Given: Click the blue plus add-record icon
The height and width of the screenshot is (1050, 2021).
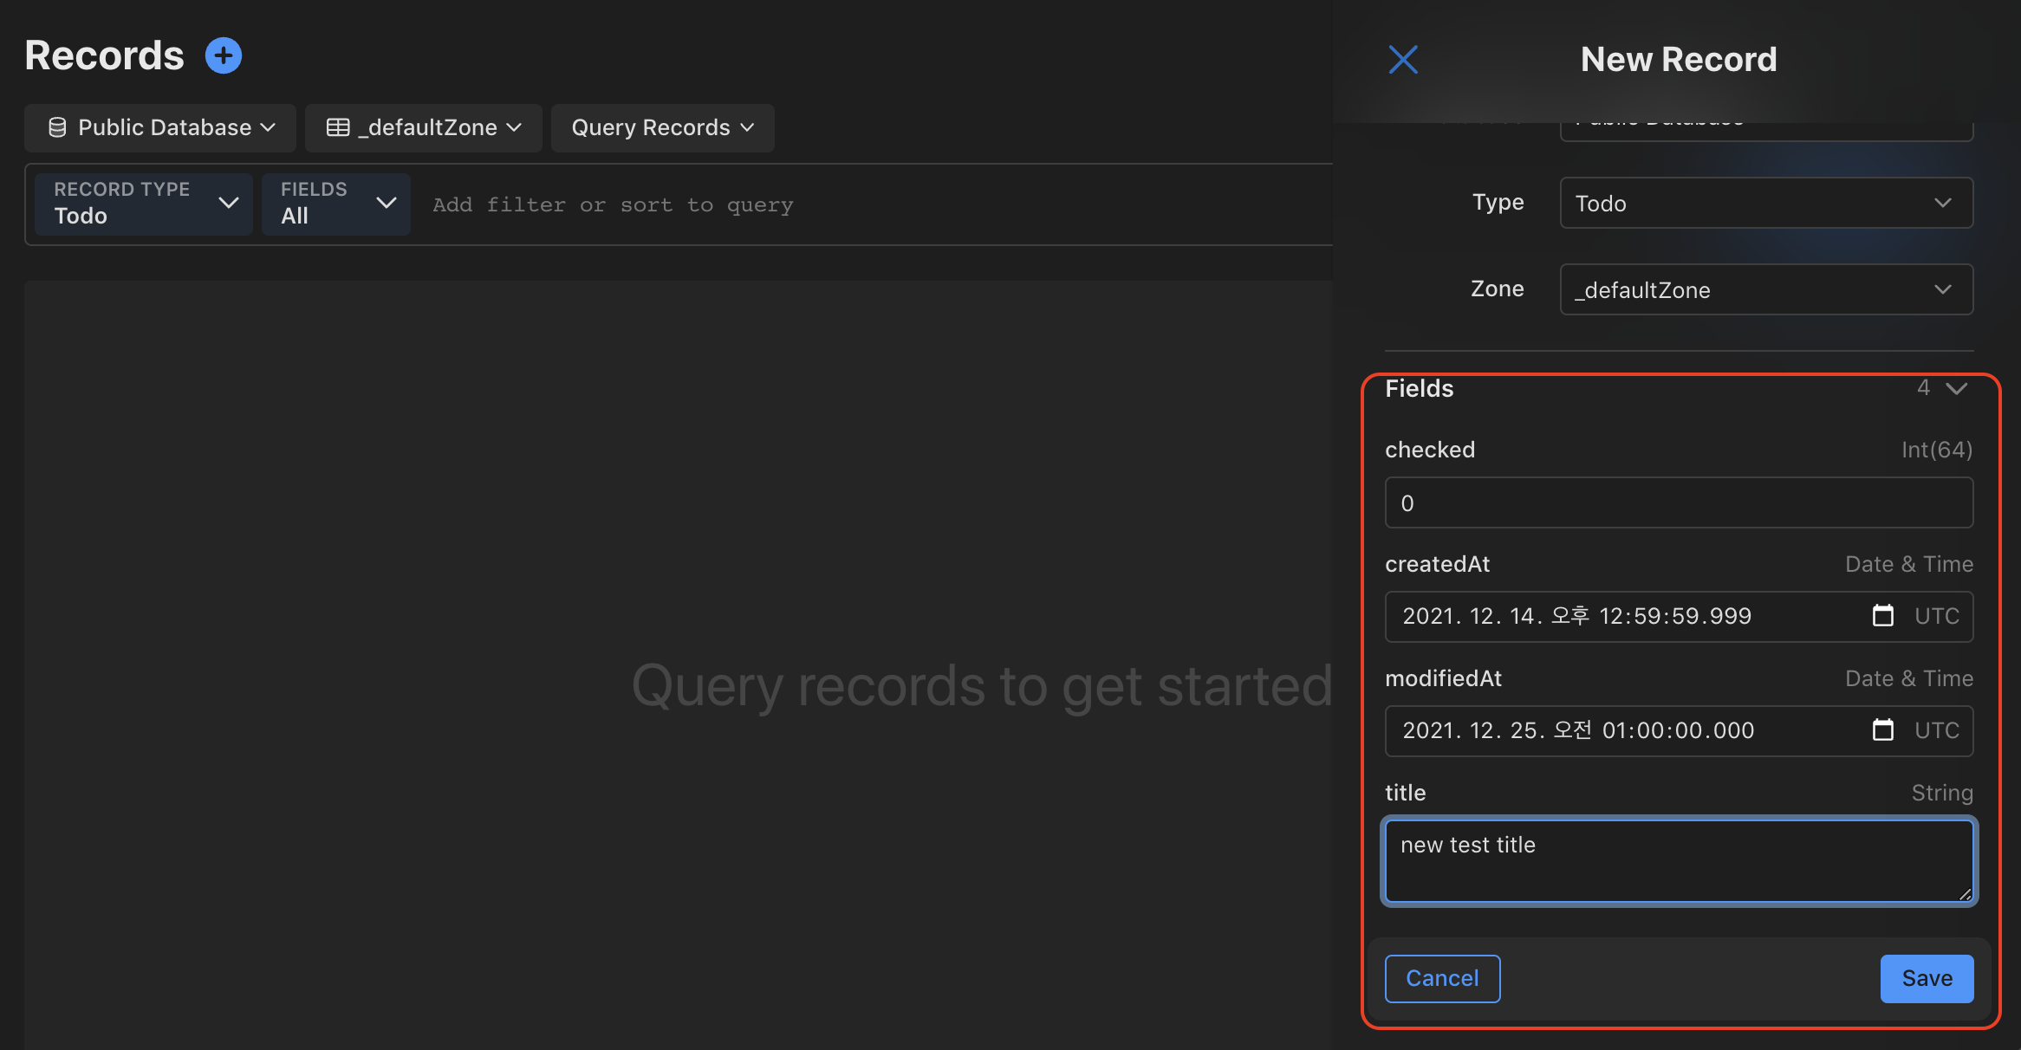Looking at the screenshot, I should click(x=223, y=56).
